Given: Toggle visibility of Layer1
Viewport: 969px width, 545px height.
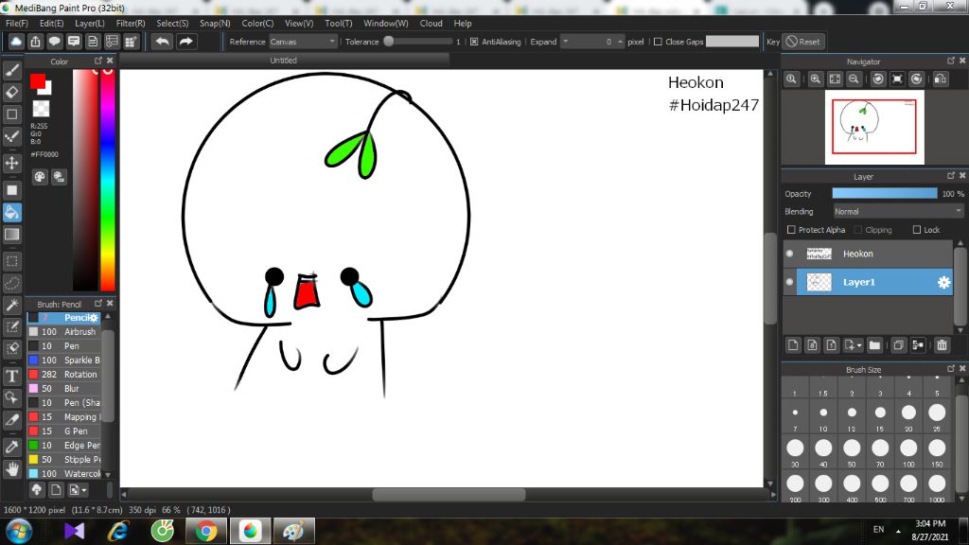Looking at the screenshot, I should coord(789,282).
